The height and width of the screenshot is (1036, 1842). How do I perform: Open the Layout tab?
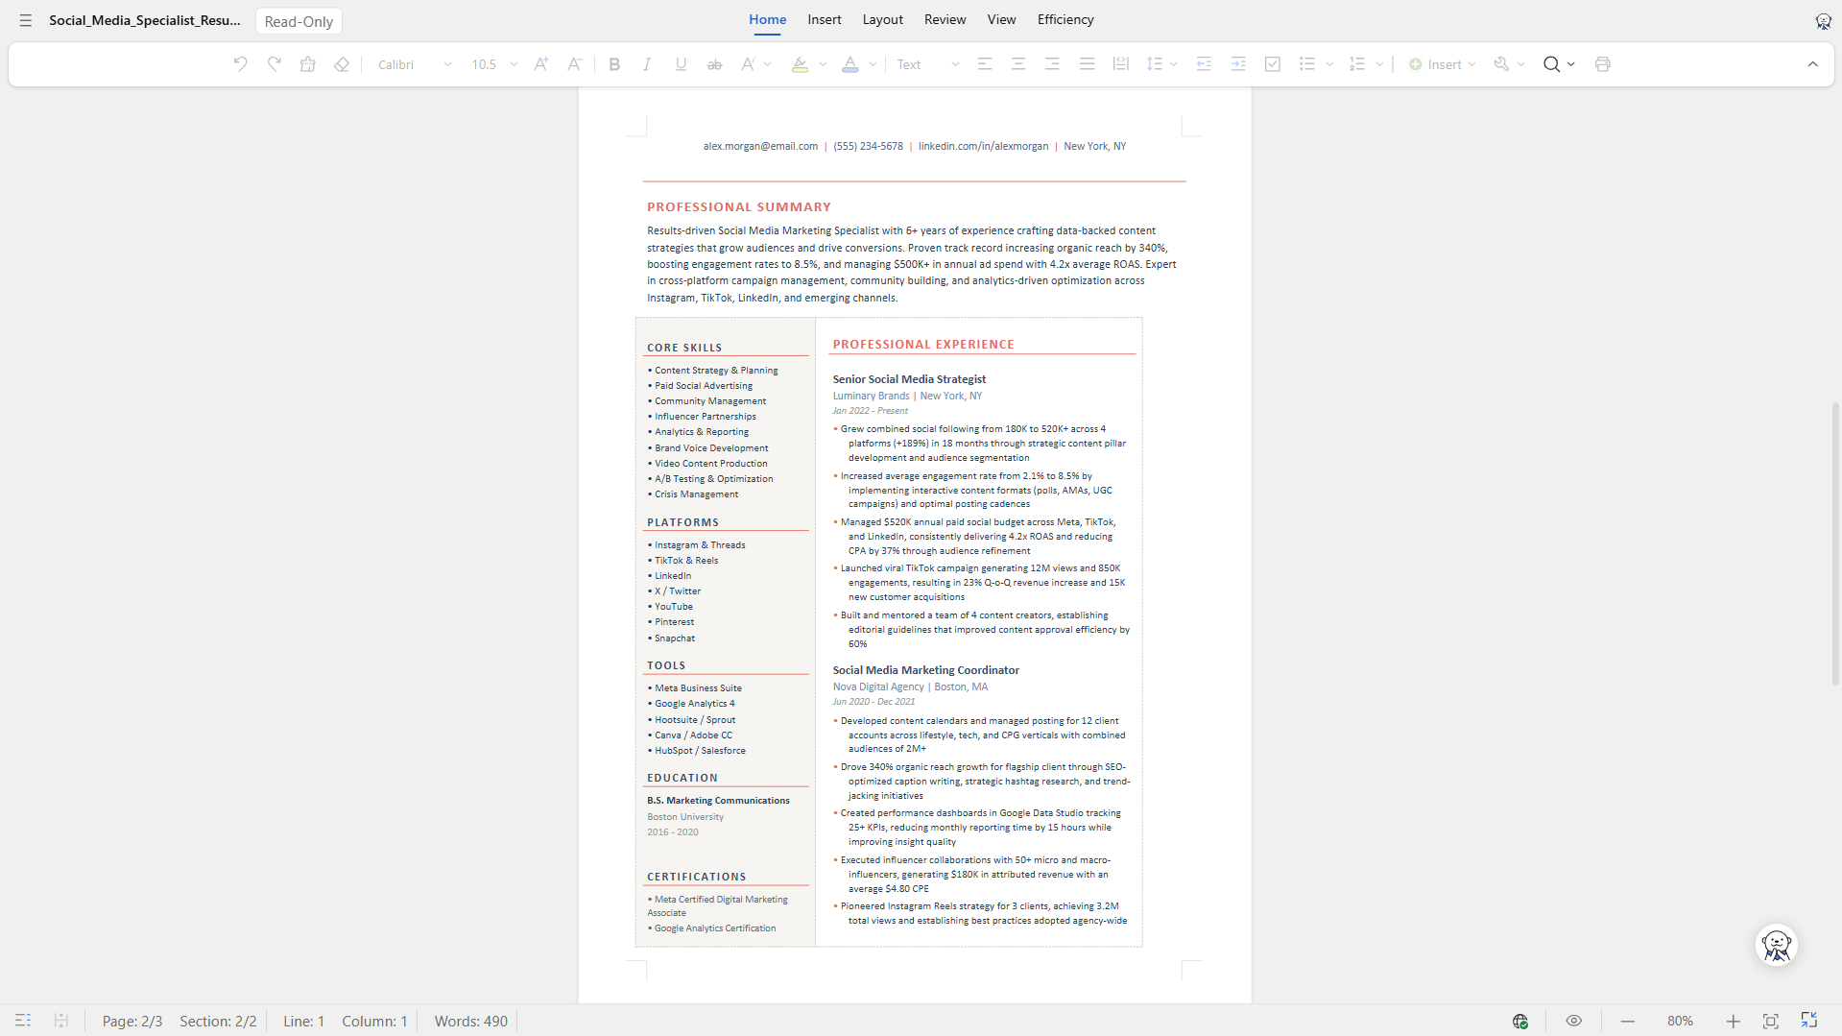[882, 19]
